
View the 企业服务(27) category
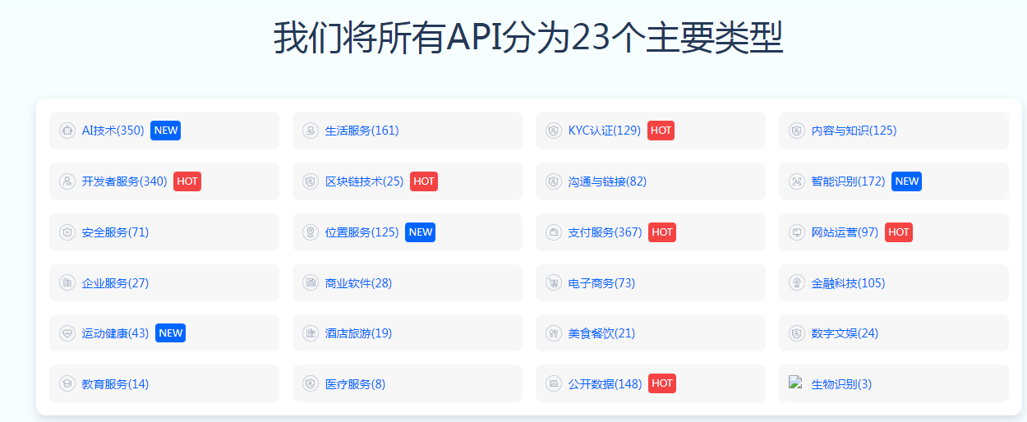(x=116, y=283)
